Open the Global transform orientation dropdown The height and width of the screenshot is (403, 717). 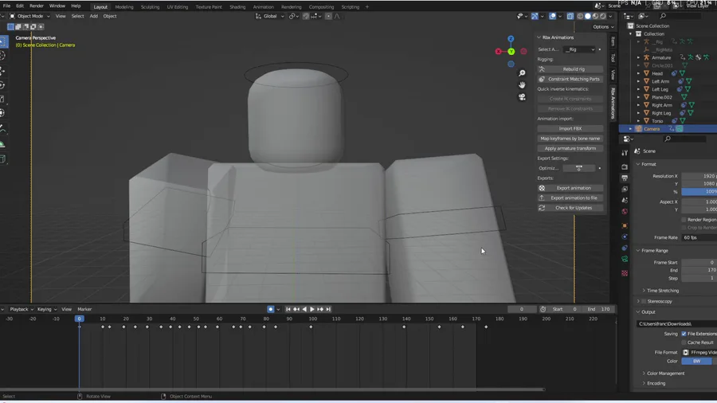pyautogui.click(x=270, y=16)
